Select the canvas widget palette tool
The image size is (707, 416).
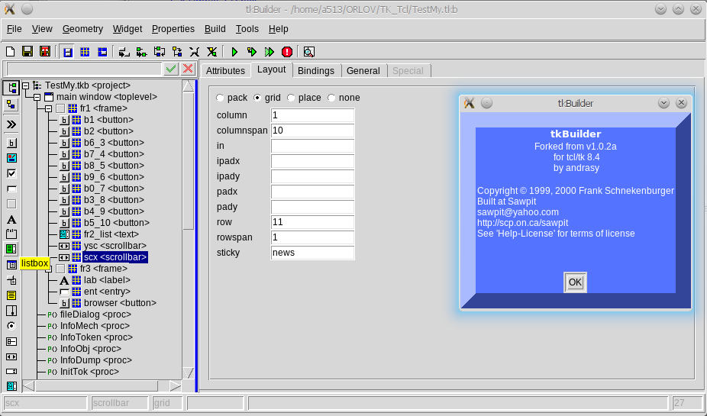[11, 158]
